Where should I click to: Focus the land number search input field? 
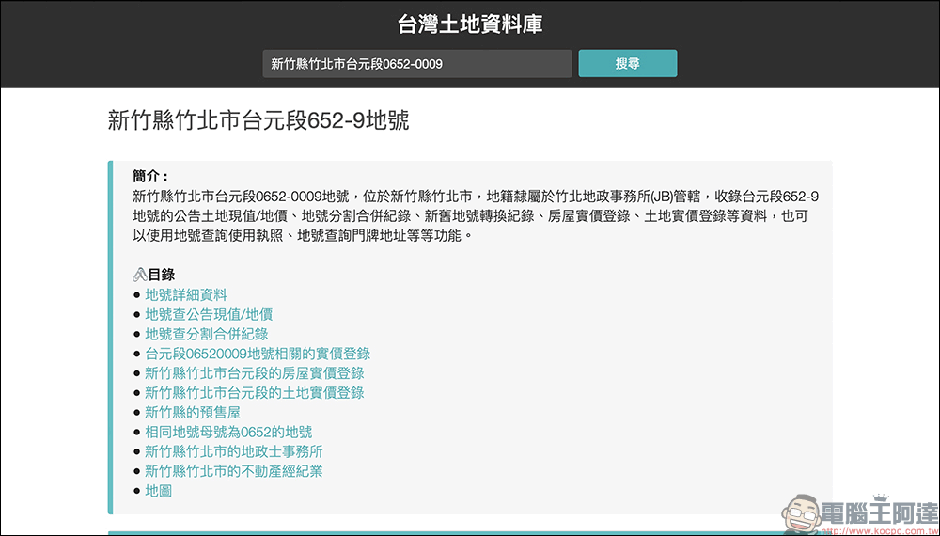(417, 64)
